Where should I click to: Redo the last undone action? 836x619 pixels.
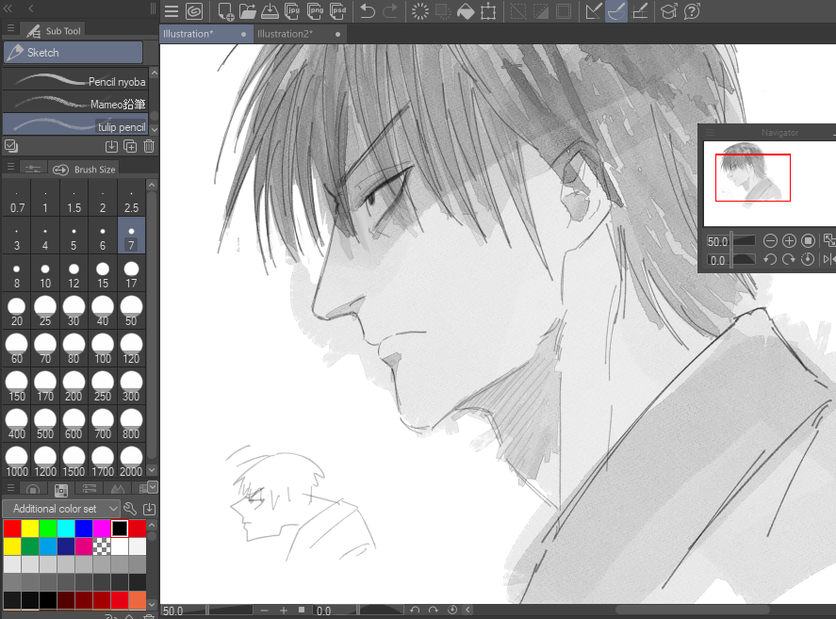[x=387, y=11]
